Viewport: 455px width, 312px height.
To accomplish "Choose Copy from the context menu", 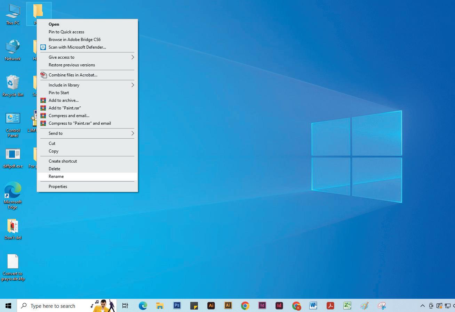I will [87, 151].
